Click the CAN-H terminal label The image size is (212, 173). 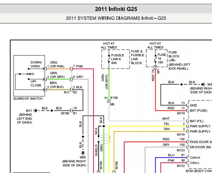click(x=195, y=158)
